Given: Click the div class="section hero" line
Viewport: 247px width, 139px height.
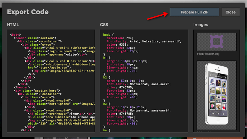Looking at the screenshot, I should click(x=37, y=91).
